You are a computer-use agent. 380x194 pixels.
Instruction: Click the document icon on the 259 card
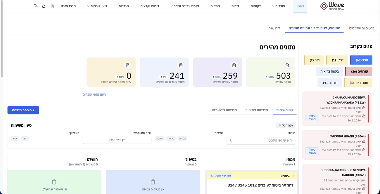tap(234, 65)
